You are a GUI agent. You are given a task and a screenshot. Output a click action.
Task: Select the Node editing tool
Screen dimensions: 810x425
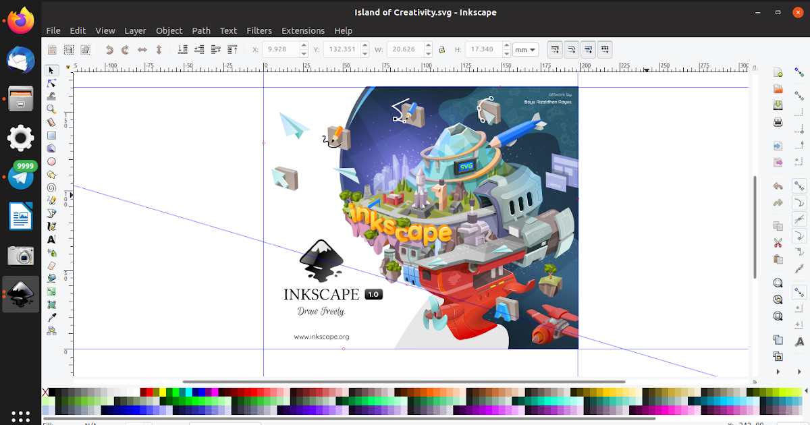[x=51, y=83]
